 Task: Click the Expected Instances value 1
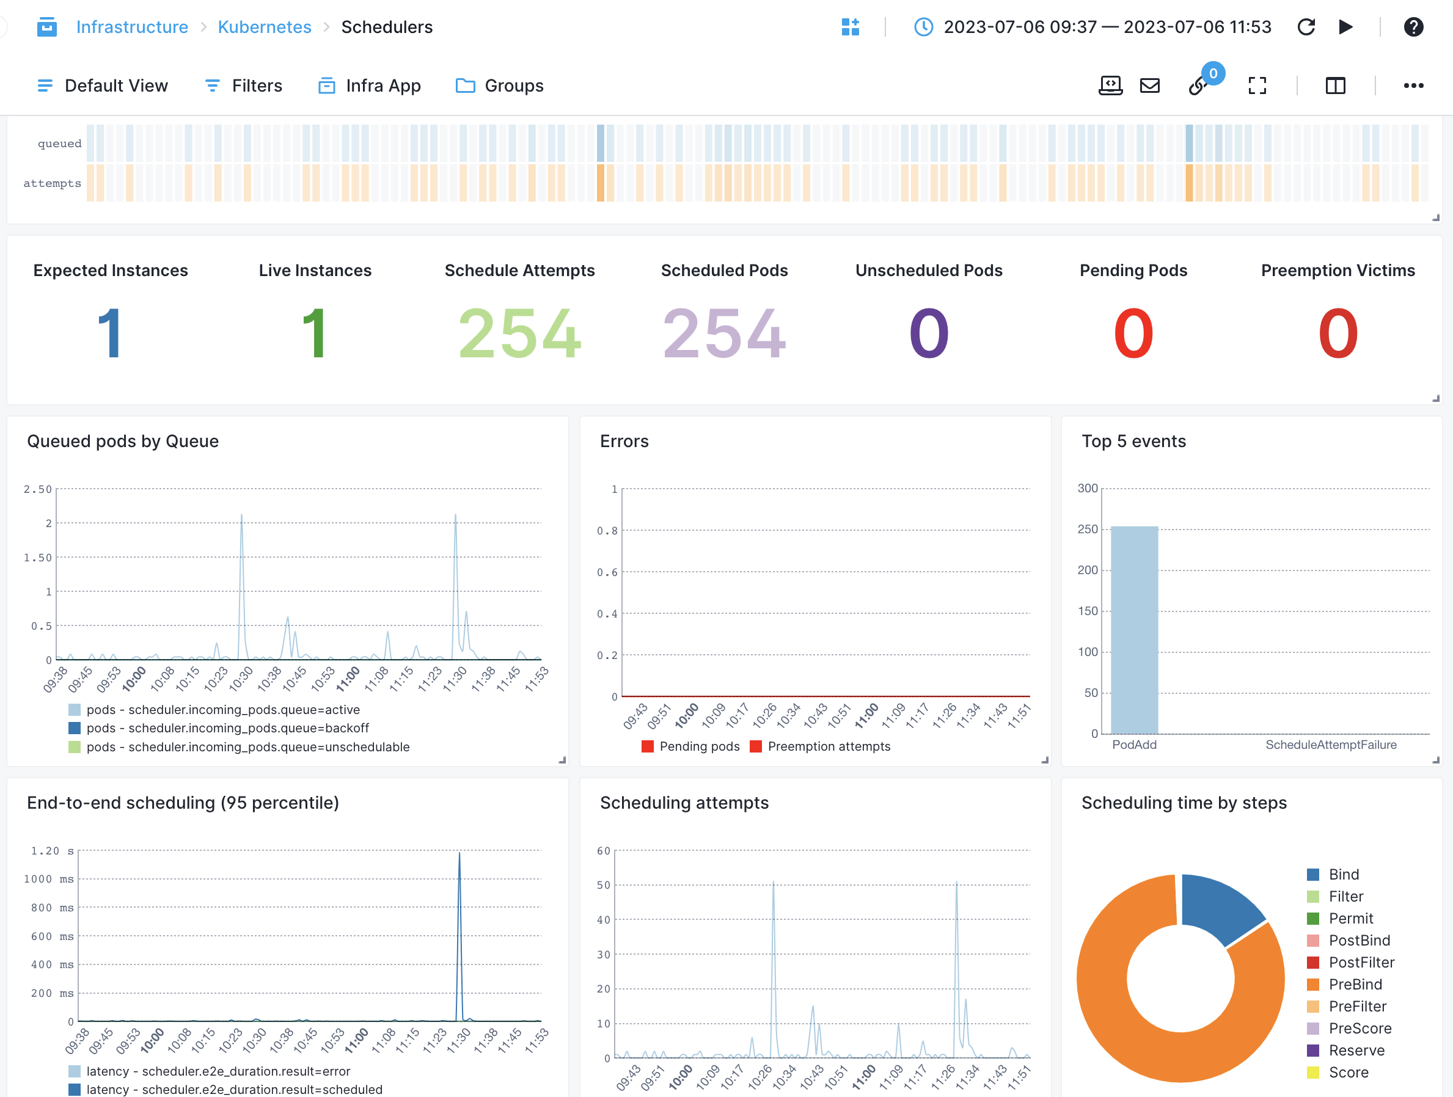pos(110,333)
